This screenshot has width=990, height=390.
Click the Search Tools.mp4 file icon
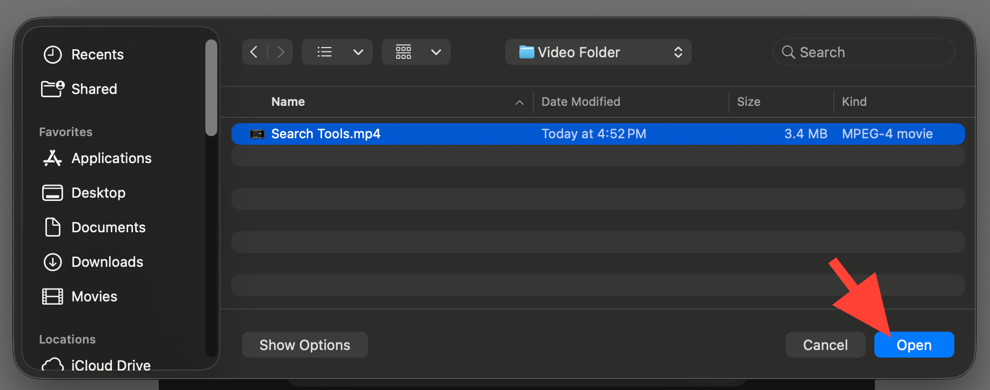pyautogui.click(x=257, y=134)
